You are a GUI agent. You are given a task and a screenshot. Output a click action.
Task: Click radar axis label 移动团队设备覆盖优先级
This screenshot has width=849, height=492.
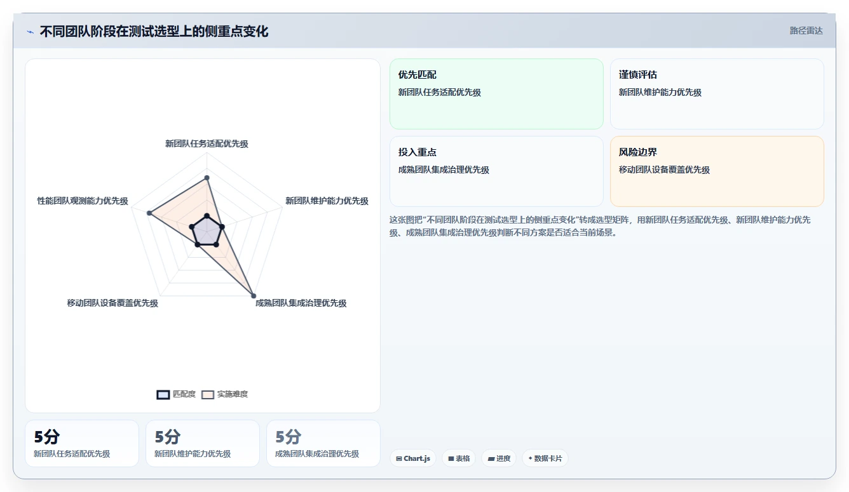[112, 303]
